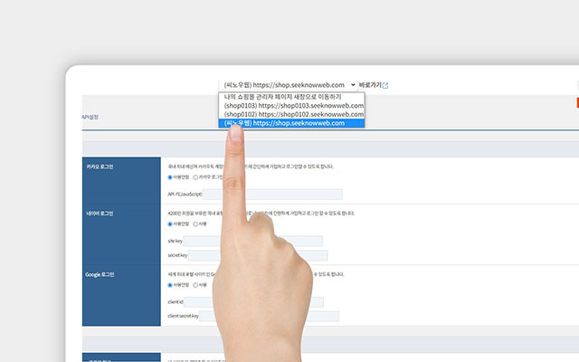This screenshot has width=579, height=362.
Task: Click the 바로가기 link
Action: coord(370,86)
